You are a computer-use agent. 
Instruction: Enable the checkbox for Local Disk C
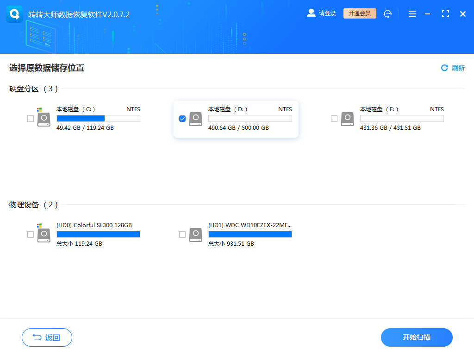pyautogui.click(x=31, y=119)
